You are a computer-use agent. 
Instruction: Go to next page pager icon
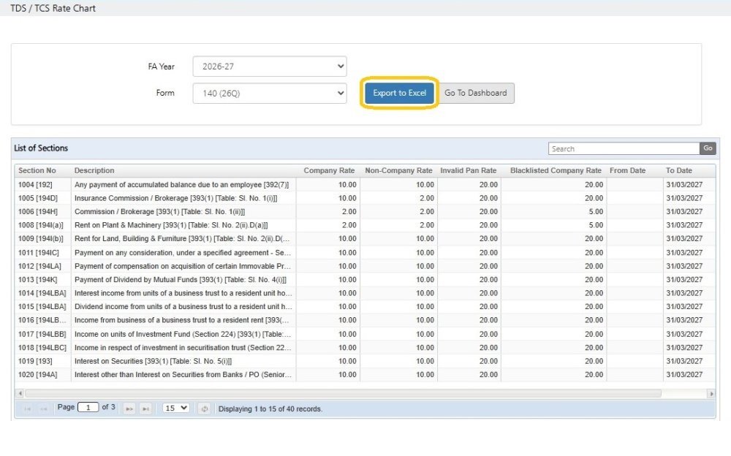pyautogui.click(x=129, y=409)
